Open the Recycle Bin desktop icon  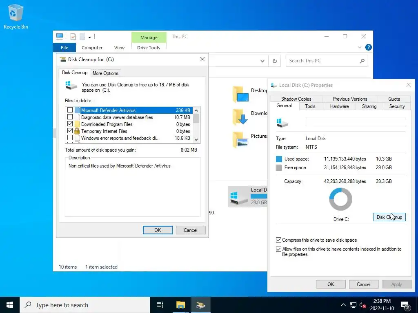16,17
